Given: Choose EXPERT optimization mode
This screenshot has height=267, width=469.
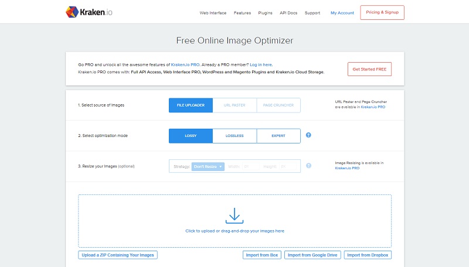Looking at the screenshot, I should [x=278, y=136].
